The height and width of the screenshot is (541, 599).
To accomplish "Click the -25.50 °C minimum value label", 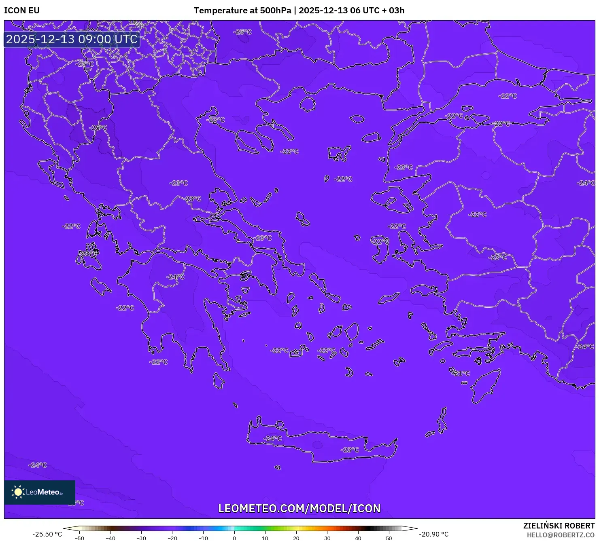I will [47, 534].
